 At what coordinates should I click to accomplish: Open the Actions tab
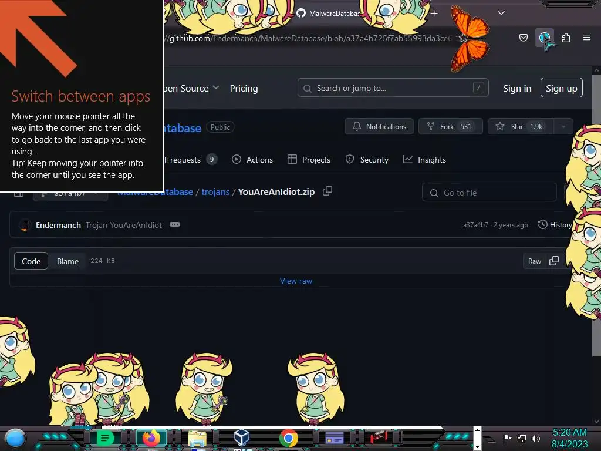(x=252, y=160)
